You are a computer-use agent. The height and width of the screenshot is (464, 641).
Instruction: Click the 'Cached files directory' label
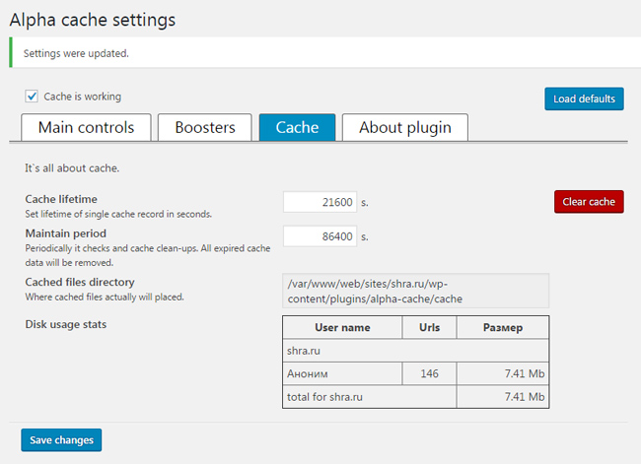80,282
